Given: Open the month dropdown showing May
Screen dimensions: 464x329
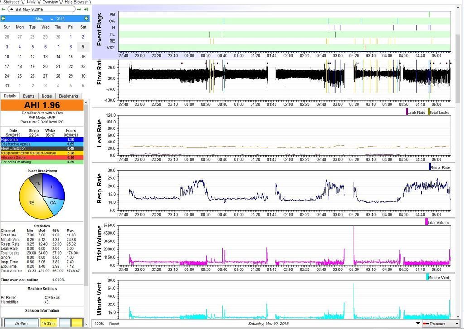Looking at the screenshot, I should click(44, 19).
